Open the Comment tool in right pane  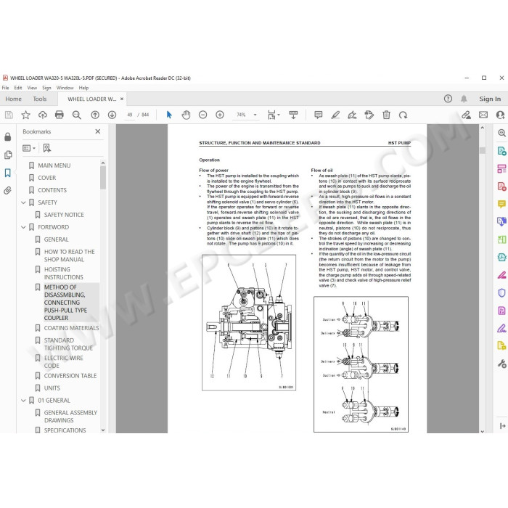pos(501,204)
